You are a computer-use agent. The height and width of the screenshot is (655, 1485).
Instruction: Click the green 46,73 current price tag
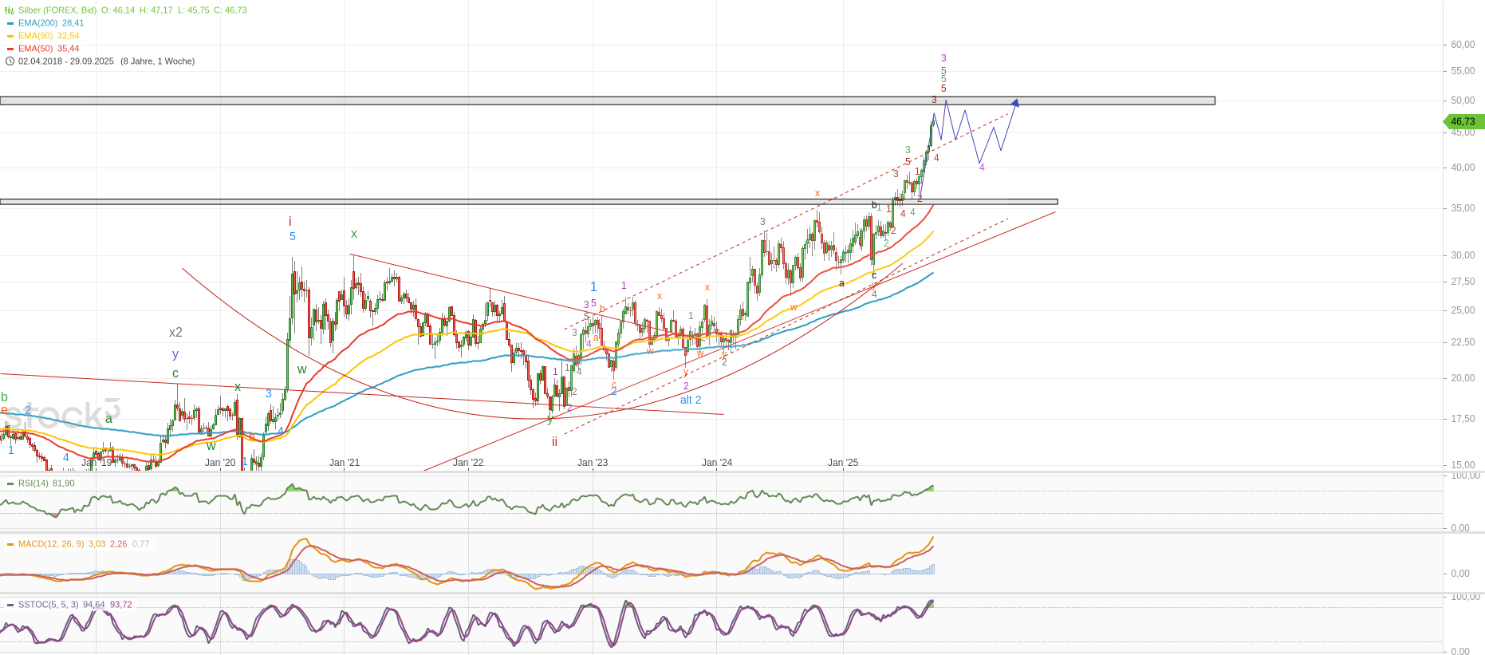click(x=1463, y=122)
